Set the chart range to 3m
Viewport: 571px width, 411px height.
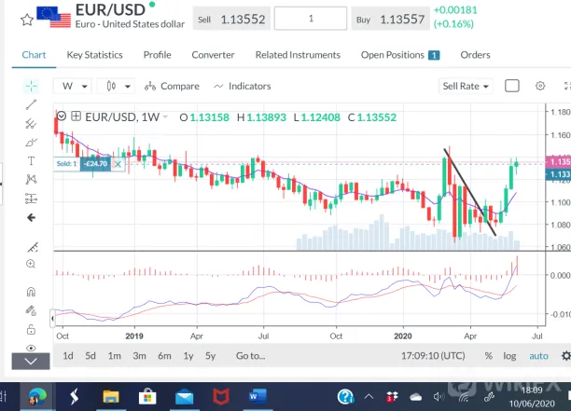tap(139, 356)
